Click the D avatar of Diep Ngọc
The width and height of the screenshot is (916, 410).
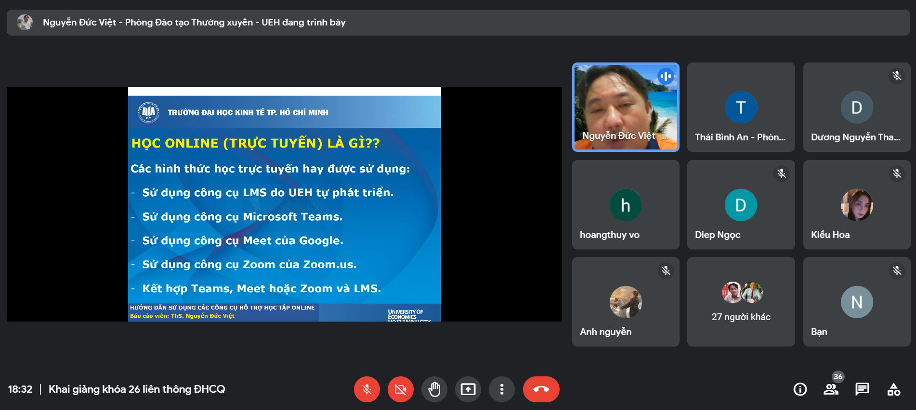(741, 205)
